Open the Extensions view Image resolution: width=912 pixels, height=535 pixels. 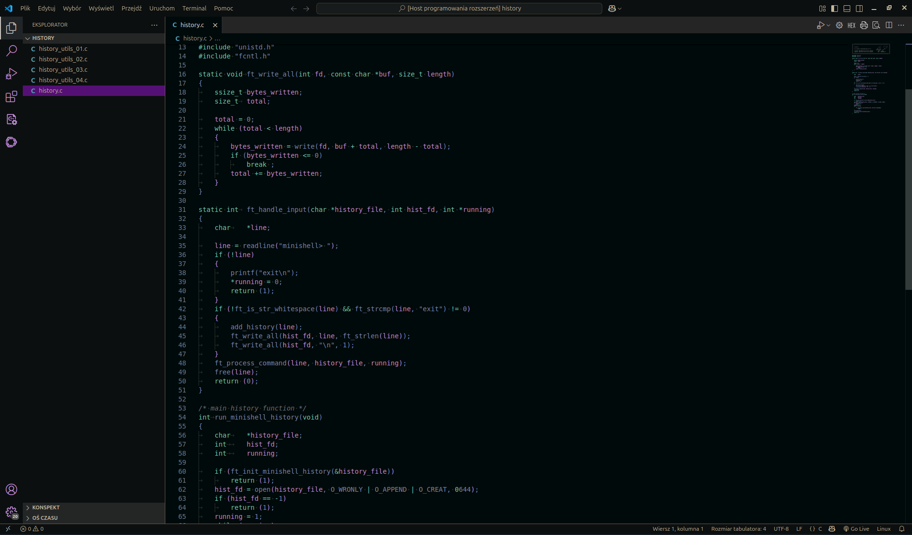(11, 97)
